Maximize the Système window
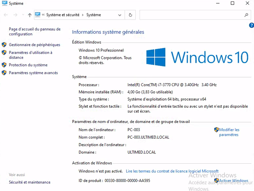The width and height of the screenshot is (254, 191). 232,3
